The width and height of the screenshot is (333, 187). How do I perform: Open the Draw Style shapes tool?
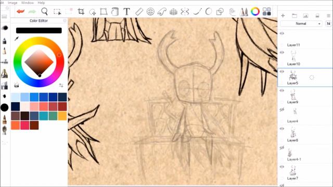click(220, 11)
